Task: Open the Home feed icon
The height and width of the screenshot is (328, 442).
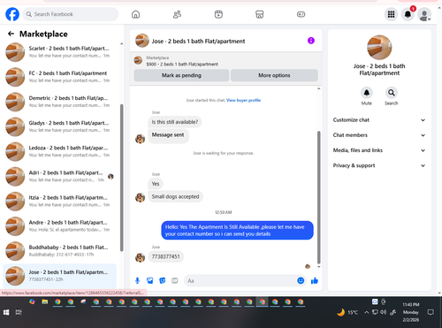Action: pyautogui.click(x=135, y=14)
